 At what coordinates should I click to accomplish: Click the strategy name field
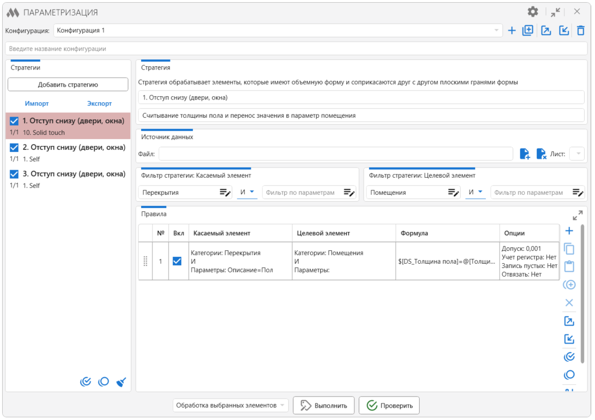[x=361, y=97]
